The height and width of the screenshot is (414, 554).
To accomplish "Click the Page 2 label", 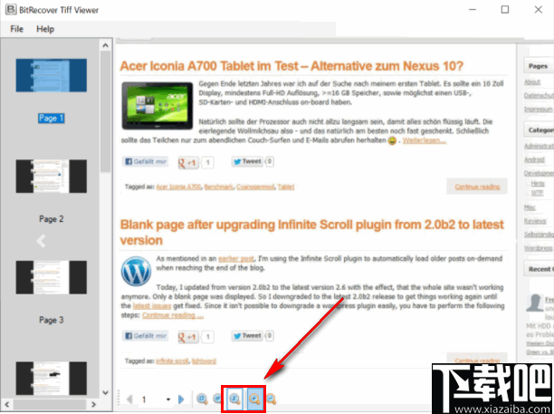I will pos(52,219).
